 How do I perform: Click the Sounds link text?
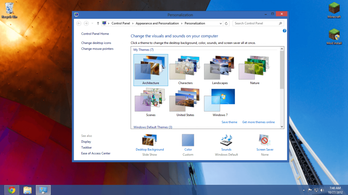point(226,149)
